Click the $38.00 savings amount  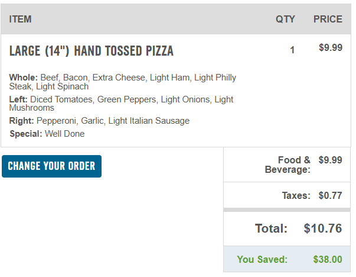pyautogui.click(x=328, y=259)
